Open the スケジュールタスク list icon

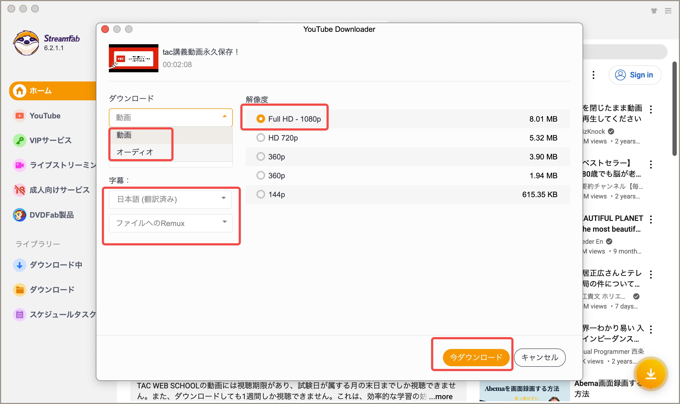19,314
